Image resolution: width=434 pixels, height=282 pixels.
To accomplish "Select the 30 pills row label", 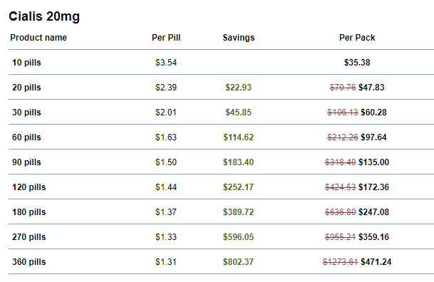I will (x=26, y=113).
